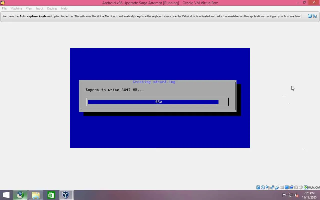Open the green Chromium browser taskbar icon
The image size is (320, 200).
[20, 195]
